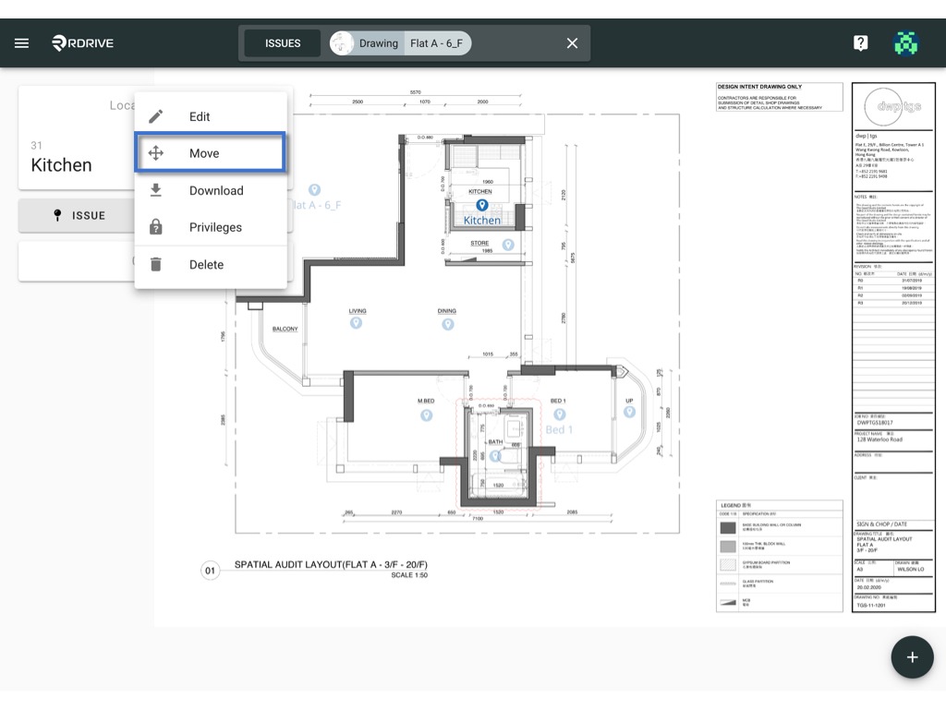Choose Move from the context menu
Screen dimensions: 946x709
click(211, 153)
